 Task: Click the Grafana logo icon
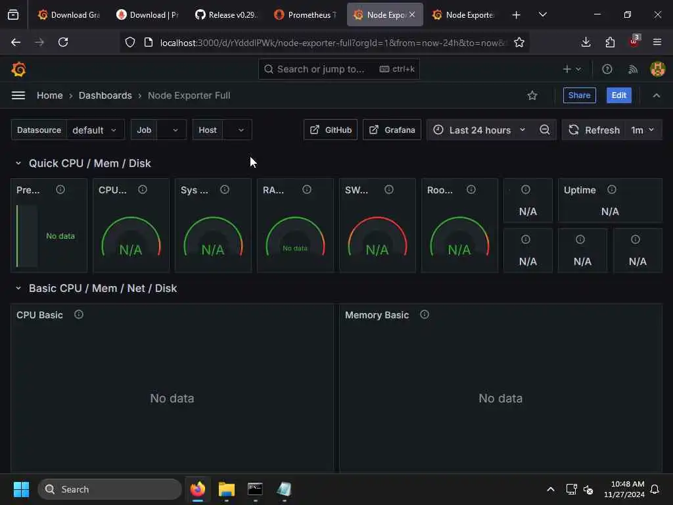[18, 69]
